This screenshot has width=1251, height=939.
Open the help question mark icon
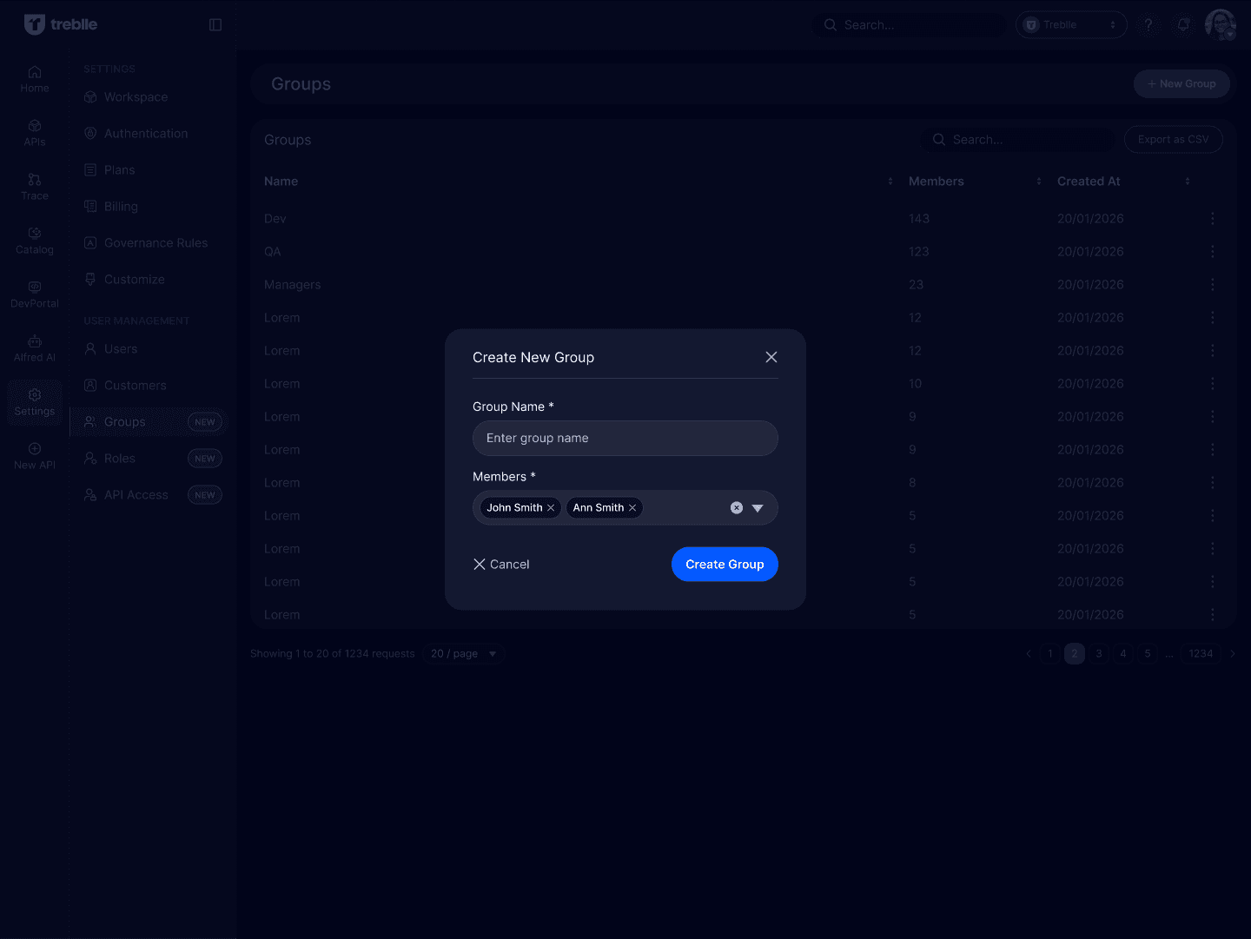click(1148, 25)
